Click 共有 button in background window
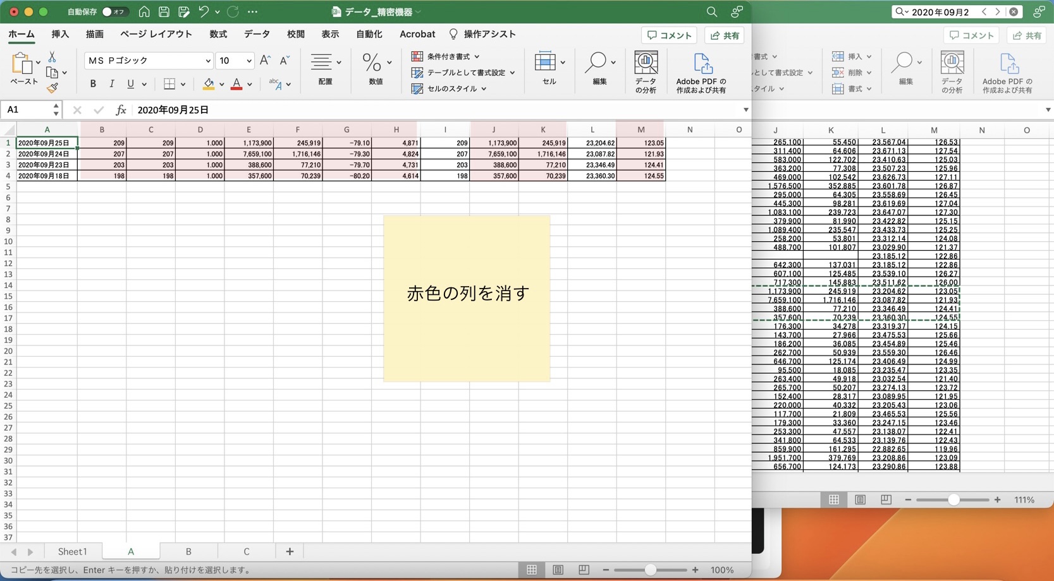 pyautogui.click(x=1027, y=35)
